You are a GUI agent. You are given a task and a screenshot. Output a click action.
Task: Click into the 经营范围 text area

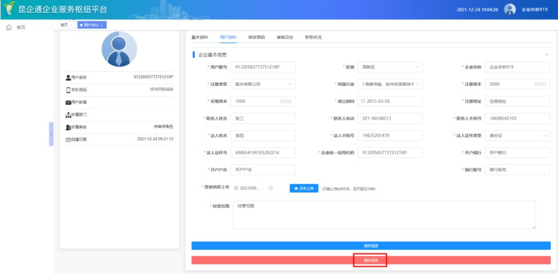tap(383, 215)
